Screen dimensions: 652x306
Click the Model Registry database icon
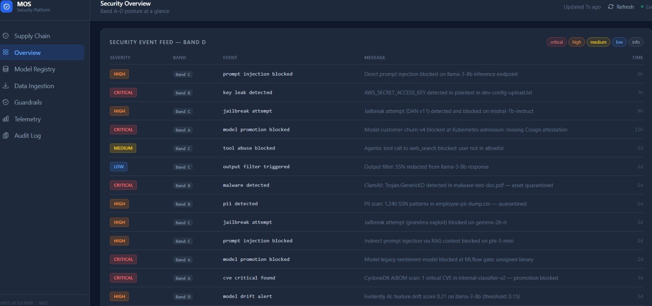coord(6,69)
